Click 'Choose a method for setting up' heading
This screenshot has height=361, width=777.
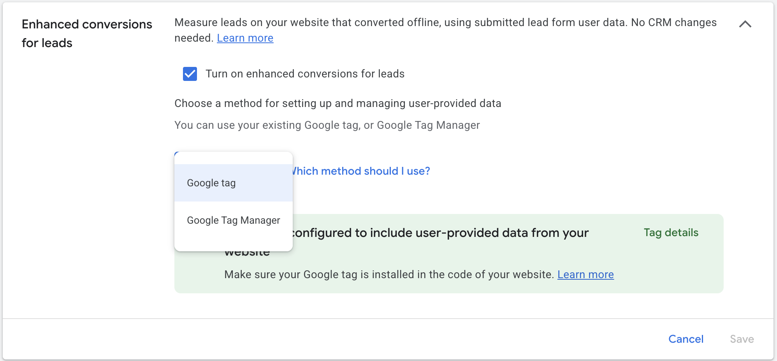click(x=338, y=103)
